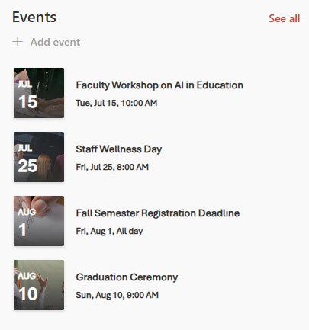Screen dimensions: 309x330
Task: Open the Graduation Ceremony event title
Action: tap(127, 277)
